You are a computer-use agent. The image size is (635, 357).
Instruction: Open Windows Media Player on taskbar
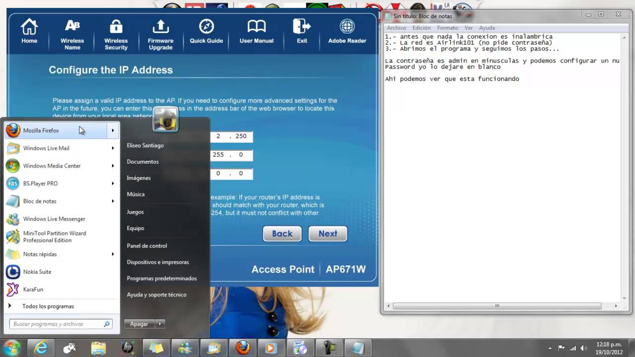pyautogui.click(x=271, y=348)
